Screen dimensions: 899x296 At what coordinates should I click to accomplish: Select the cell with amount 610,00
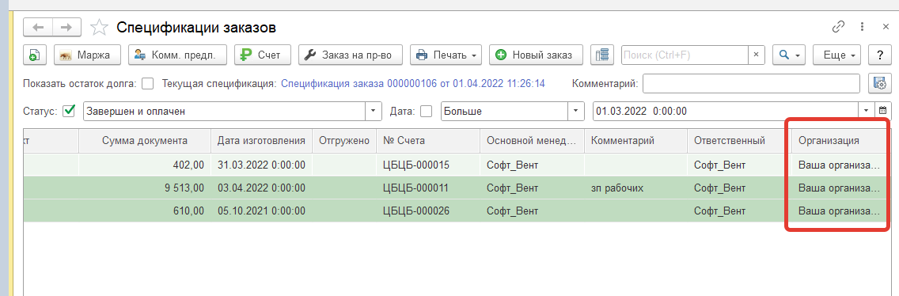point(145,211)
